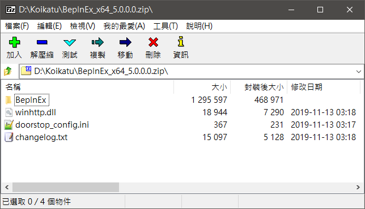Screen dimensions: 365x209
Task: Select the Copy (複製) toolbar icon
Action: click(x=97, y=42)
